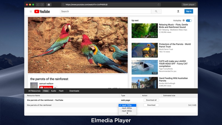Go forward with the browser forward arrow
The image size is (222, 125).
[x=42, y=4]
